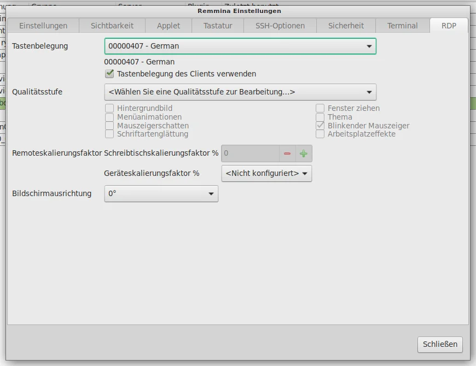Select the Terminal tab

402,26
